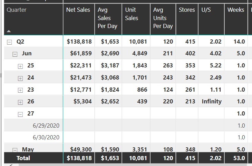Click Weeks value 14.0 in Q2 row

pyautogui.click(x=239, y=41)
